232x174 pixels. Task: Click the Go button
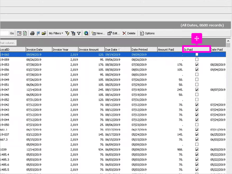(x=12, y=33)
